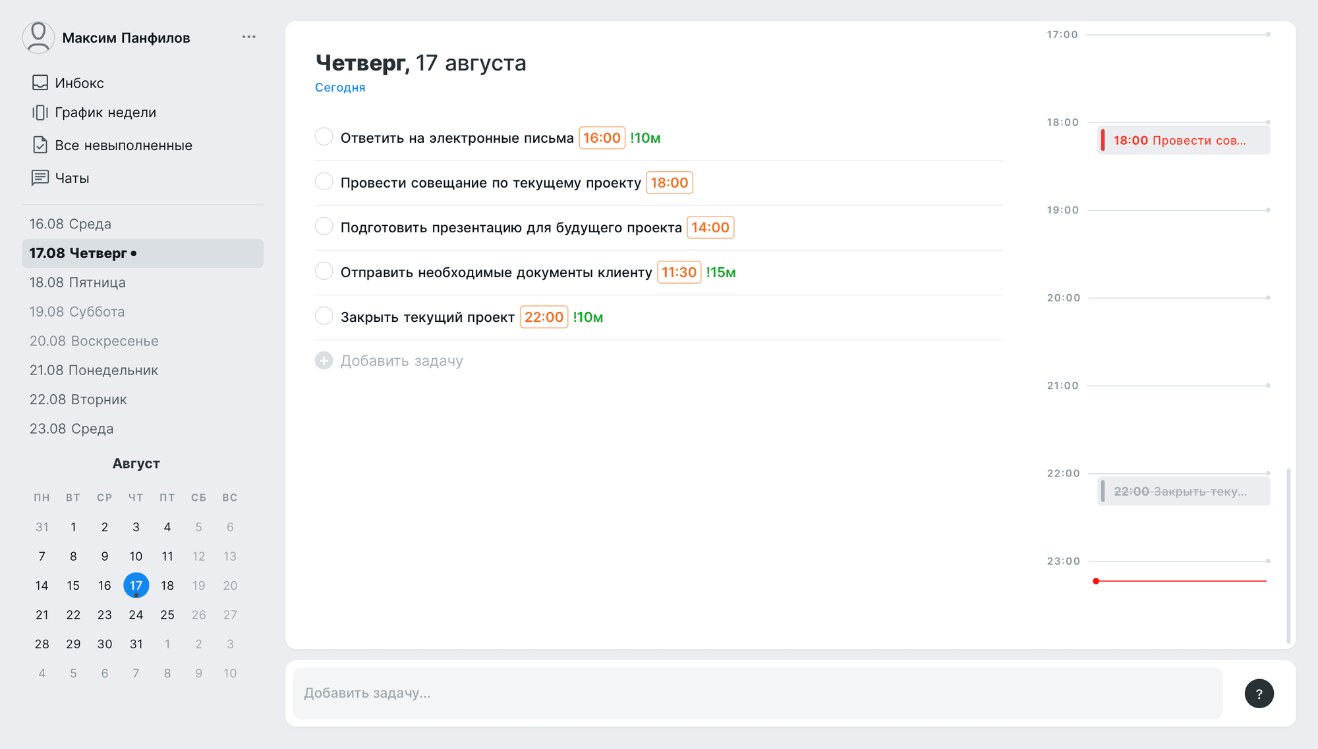The width and height of the screenshot is (1318, 749).
Task: Open the '...' menu next to profile name
Action: click(248, 36)
